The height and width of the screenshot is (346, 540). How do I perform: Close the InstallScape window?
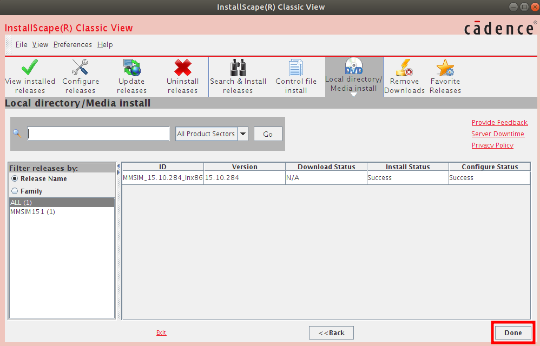coord(535,7)
